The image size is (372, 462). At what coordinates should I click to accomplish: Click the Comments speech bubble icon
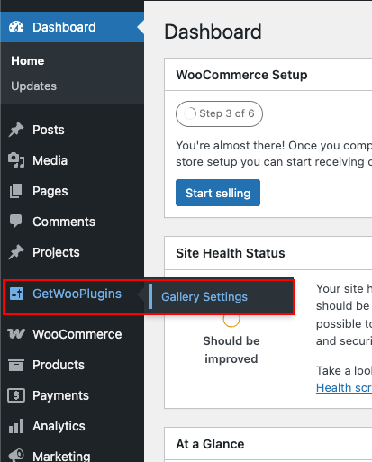16,222
